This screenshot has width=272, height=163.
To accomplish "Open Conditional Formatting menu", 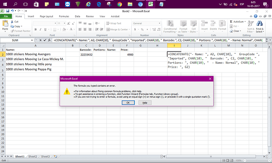I will (170, 26).
